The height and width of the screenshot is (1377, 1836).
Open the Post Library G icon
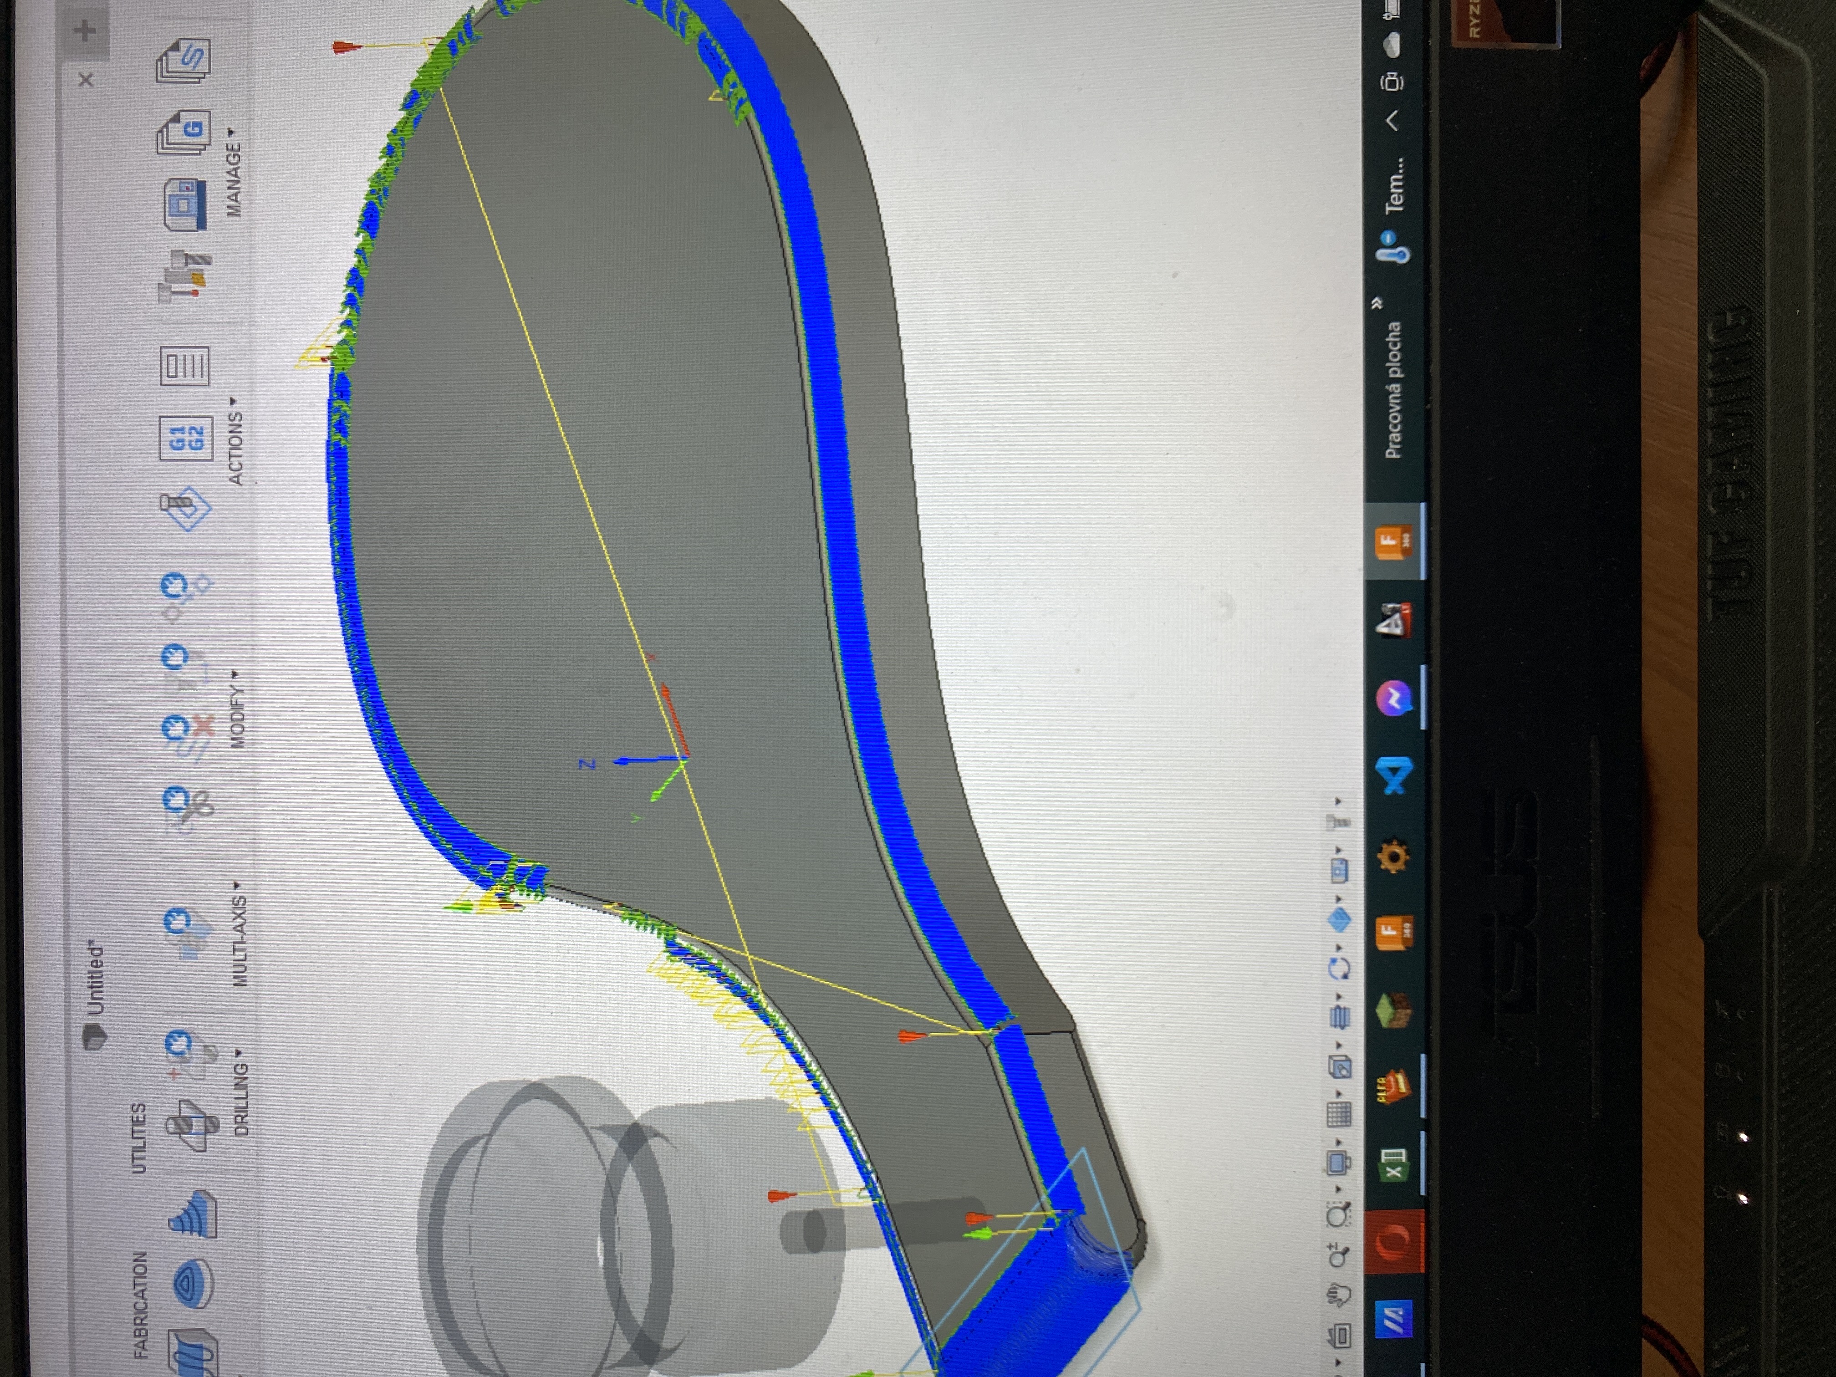tap(184, 132)
